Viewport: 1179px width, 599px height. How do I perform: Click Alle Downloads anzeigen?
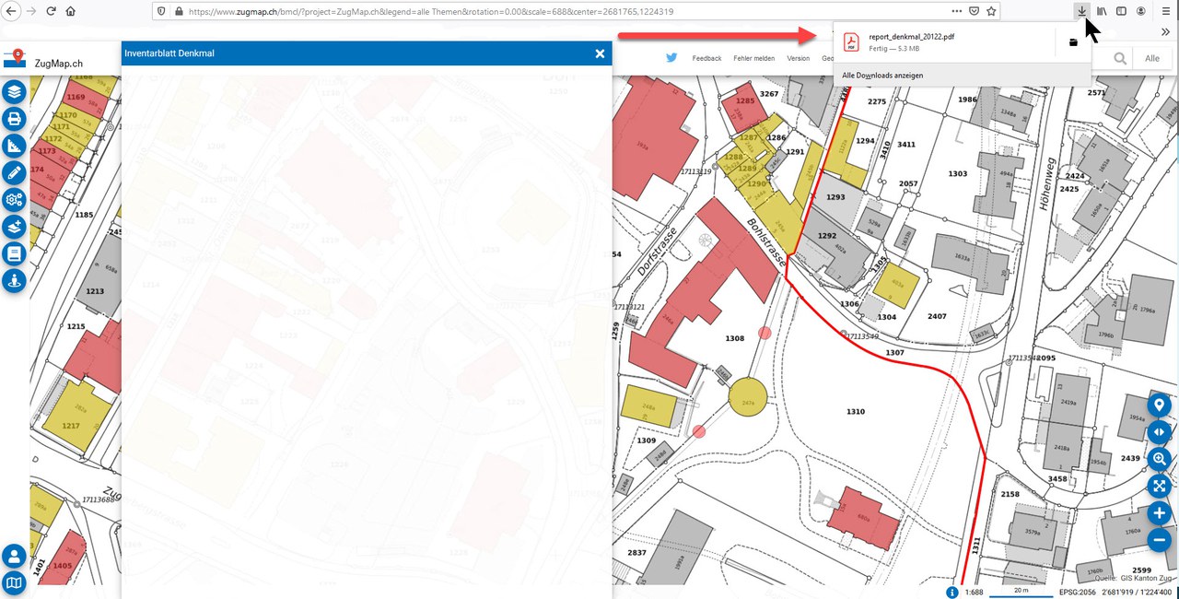coord(882,75)
